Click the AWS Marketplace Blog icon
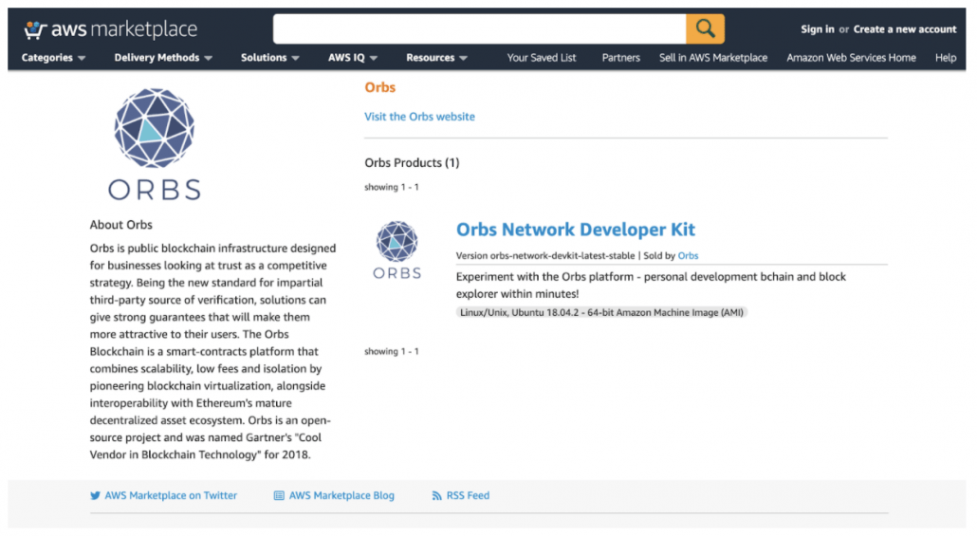 tap(279, 495)
